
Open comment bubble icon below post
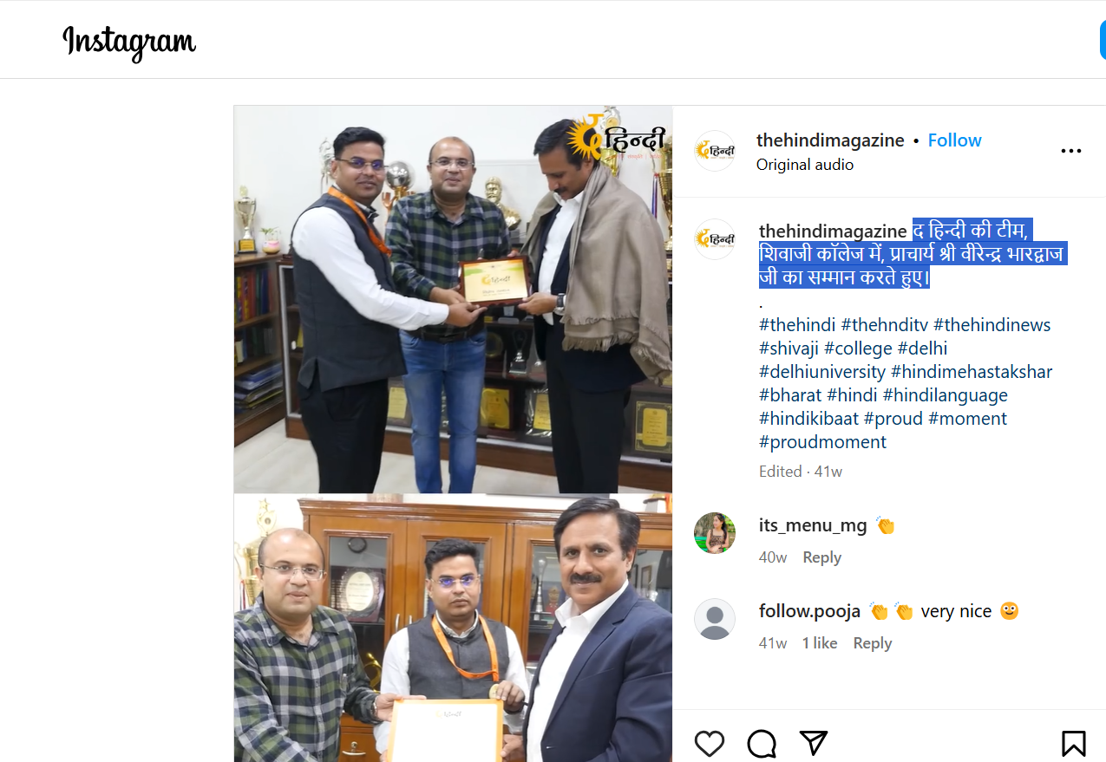762,744
